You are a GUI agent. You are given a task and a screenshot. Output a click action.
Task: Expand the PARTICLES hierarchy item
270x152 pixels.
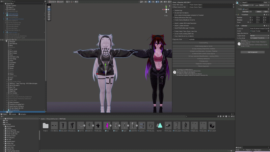tap(5, 9)
